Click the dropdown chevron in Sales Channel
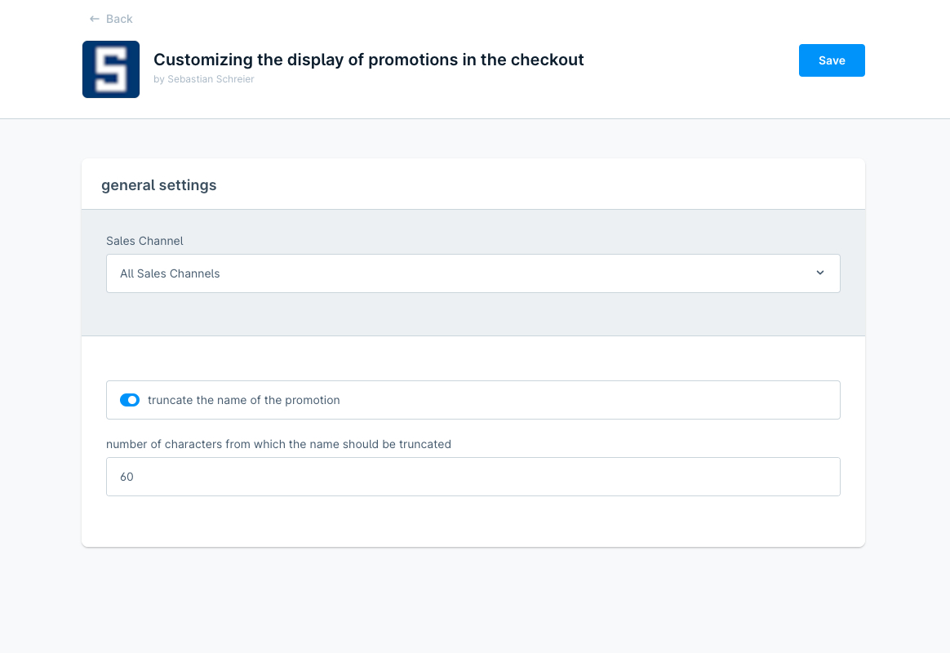950x653 pixels. pos(820,273)
